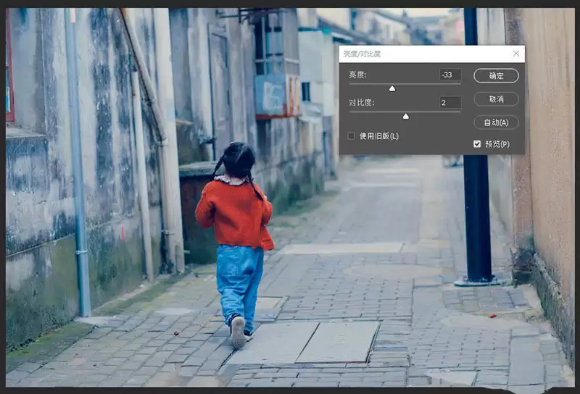Click the girl's red sweater in canvas
580x394 pixels.
tap(235, 214)
